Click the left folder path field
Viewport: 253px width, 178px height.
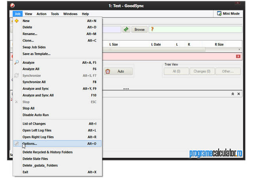coord(112,30)
